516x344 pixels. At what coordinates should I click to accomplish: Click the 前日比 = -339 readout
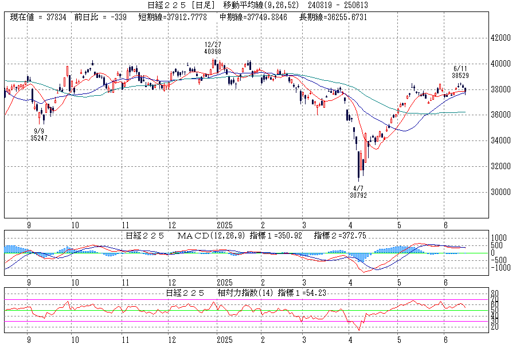coord(100,17)
